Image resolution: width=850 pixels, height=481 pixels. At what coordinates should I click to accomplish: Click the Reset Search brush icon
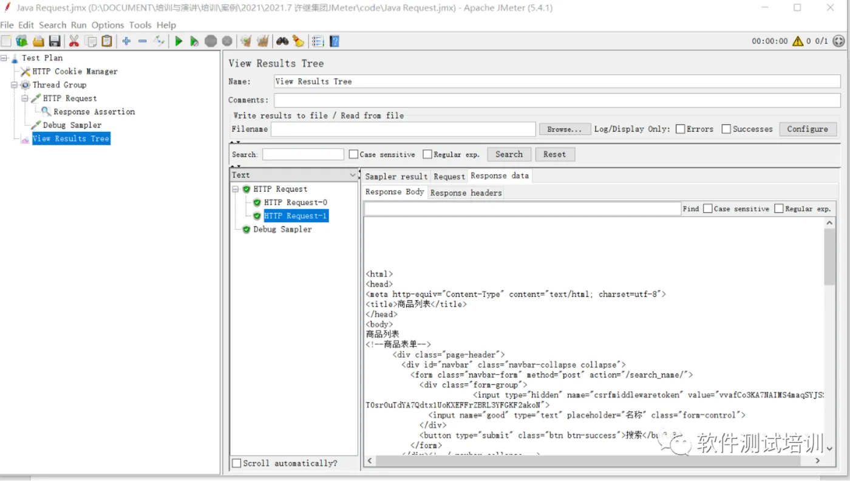point(298,41)
